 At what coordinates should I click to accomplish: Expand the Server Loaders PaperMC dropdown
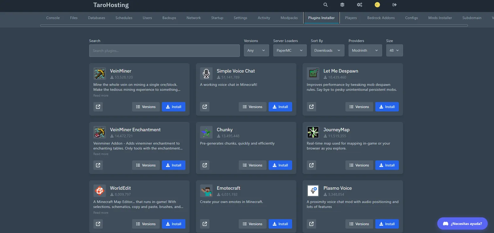point(290,51)
